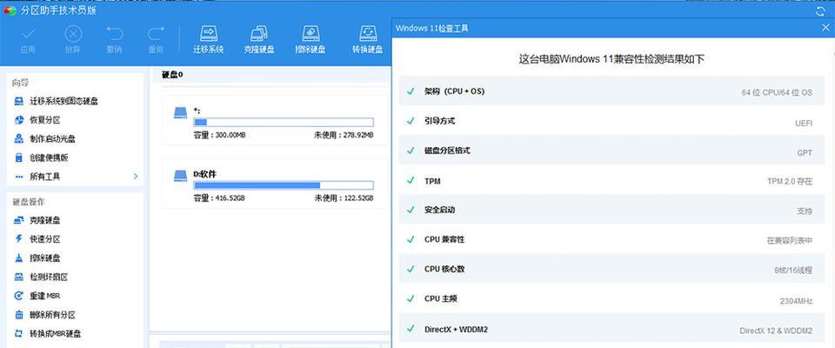Click the "DirectX 12 & WDDM2" value
Image resolution: width=835 pixels, height=348 pixels.
[x=776, y=331]
